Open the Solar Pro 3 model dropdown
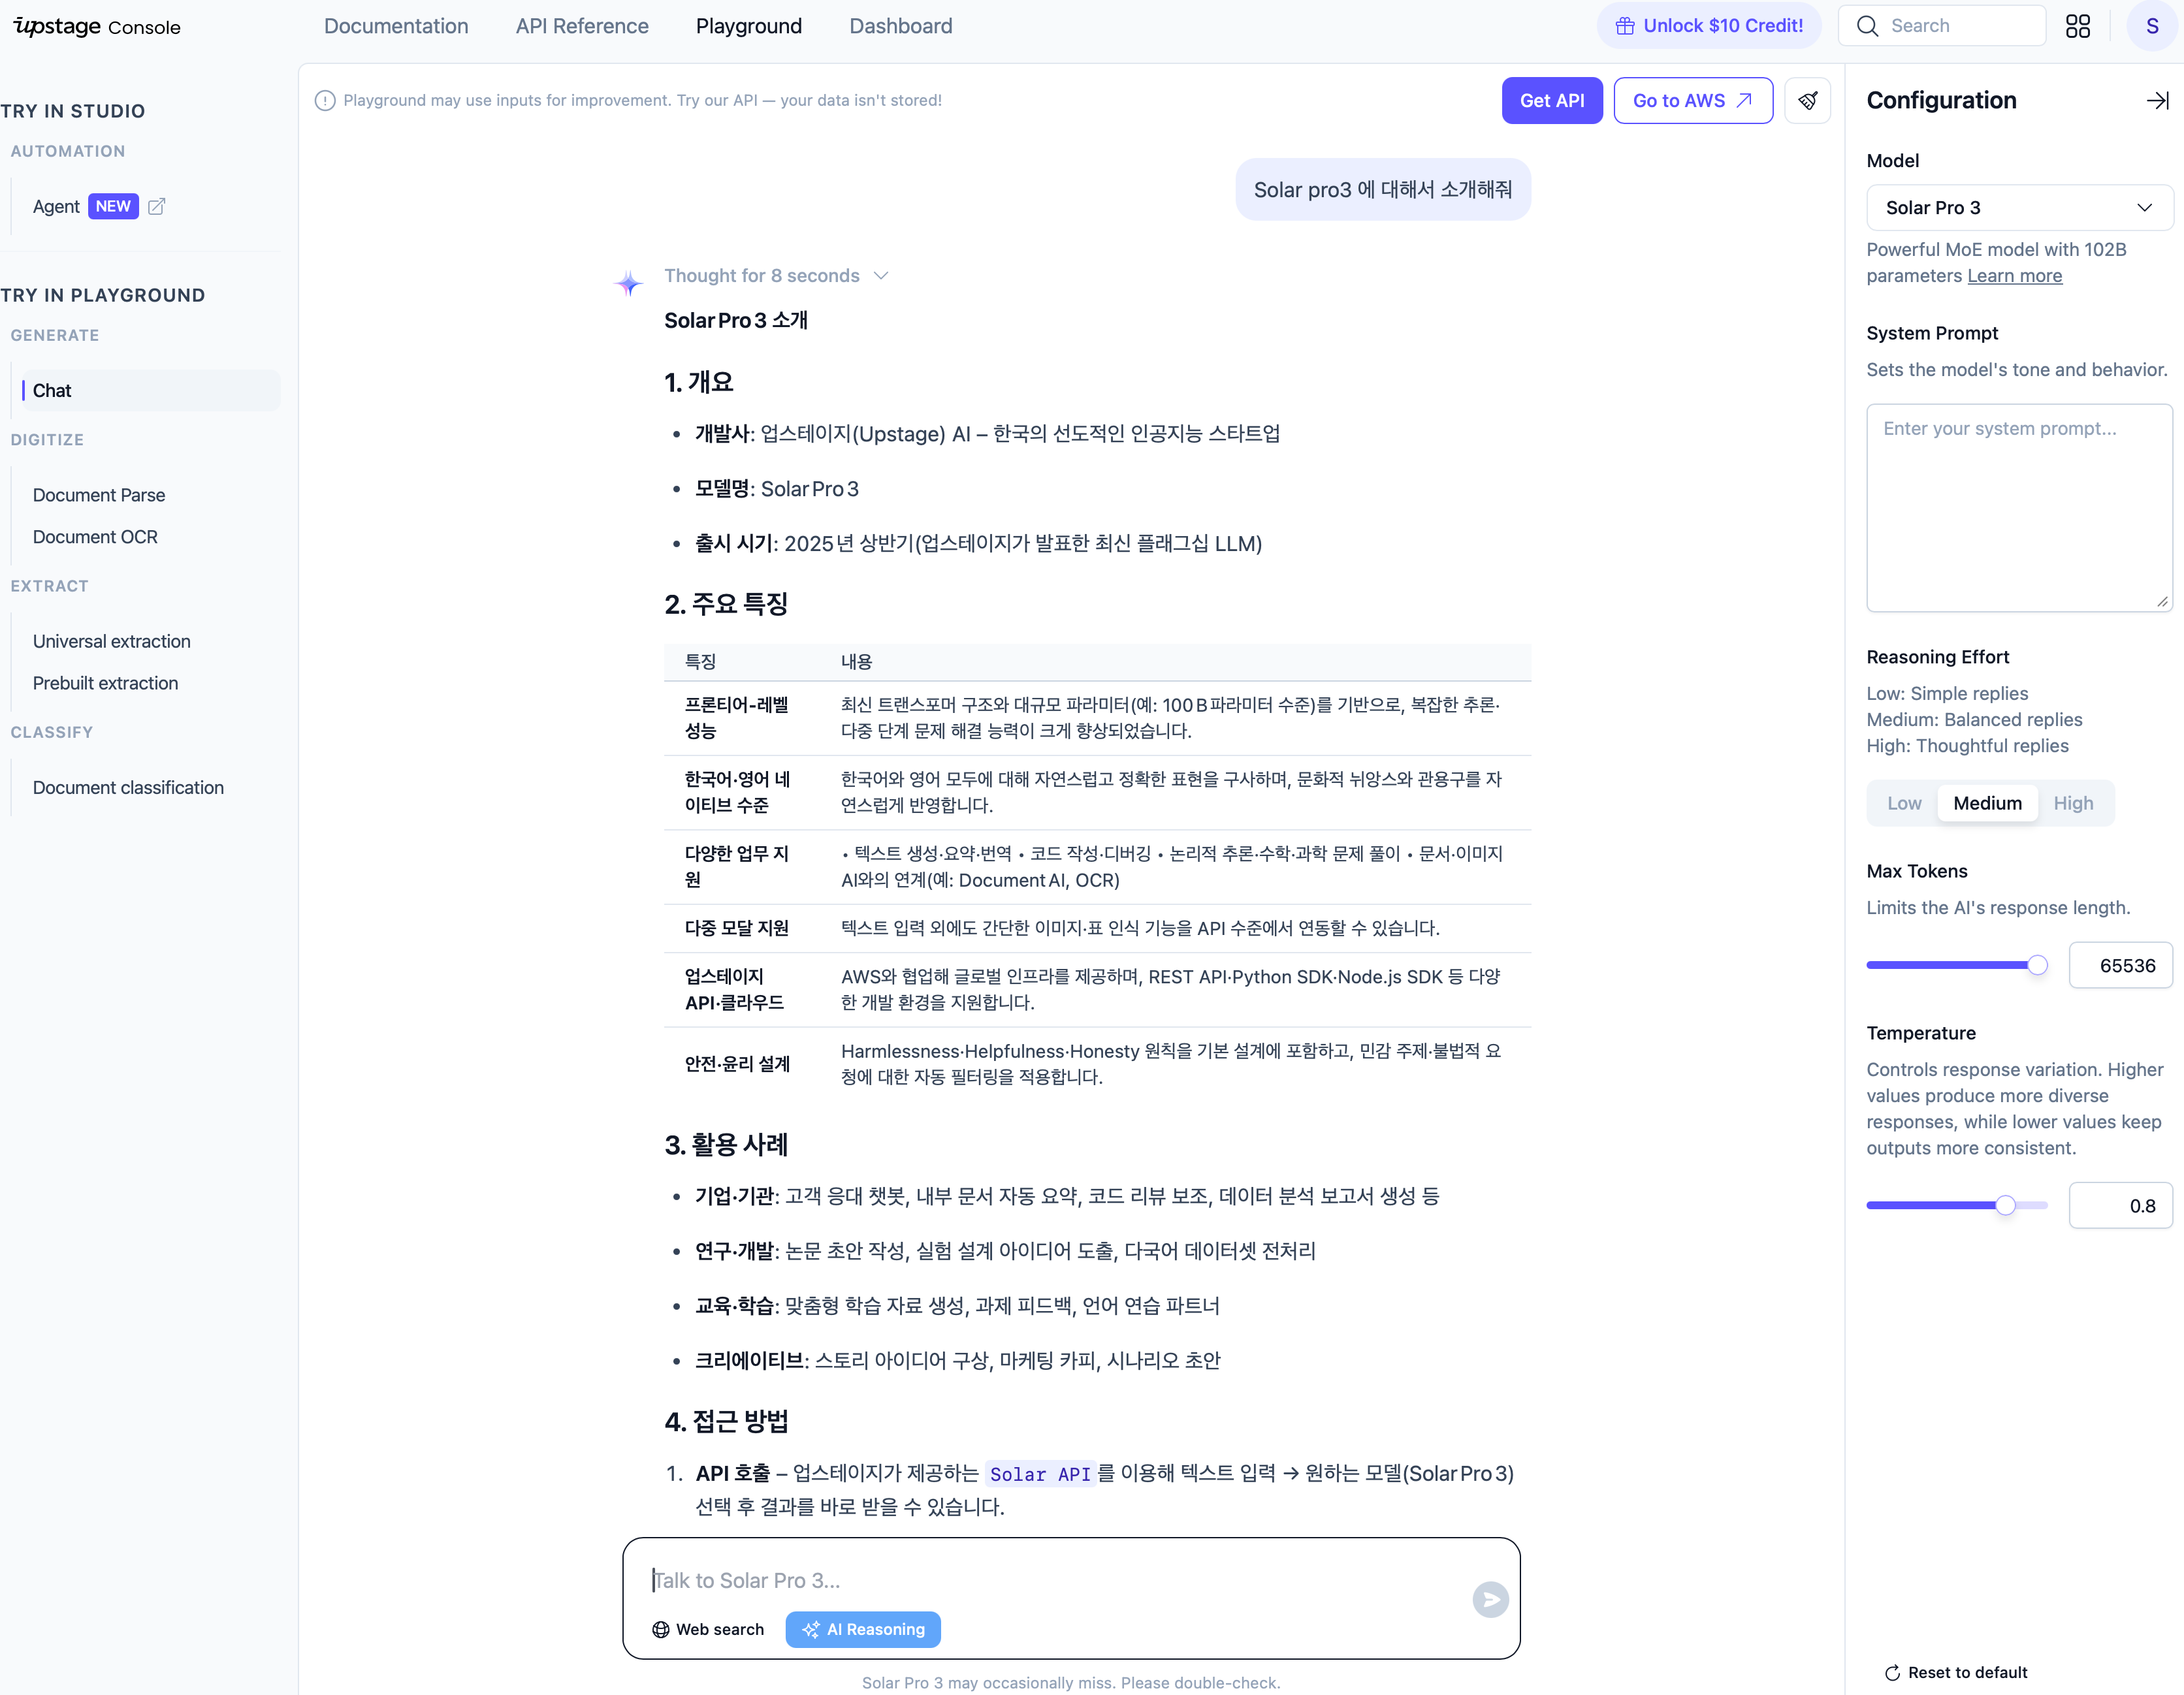 (x=2018, y=208)
